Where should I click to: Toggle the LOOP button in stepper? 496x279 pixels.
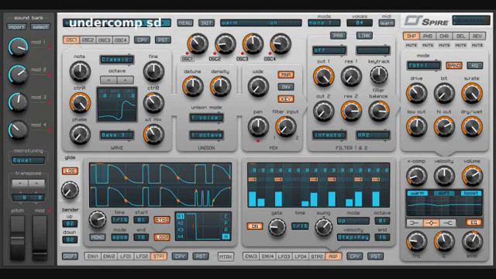(162, 237)
